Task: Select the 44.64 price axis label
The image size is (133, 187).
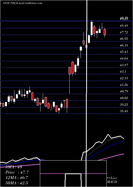Action: click(124, 59)
